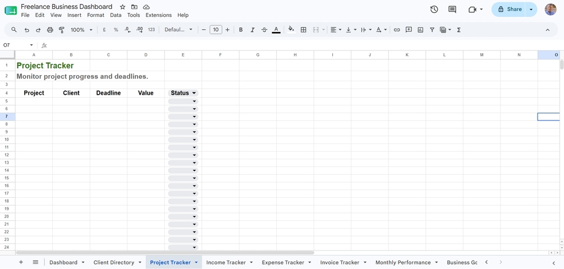Open the Share options dropdown arrow
The width and height of the screenshot is (564, 269).
click(x=531, y=10)
